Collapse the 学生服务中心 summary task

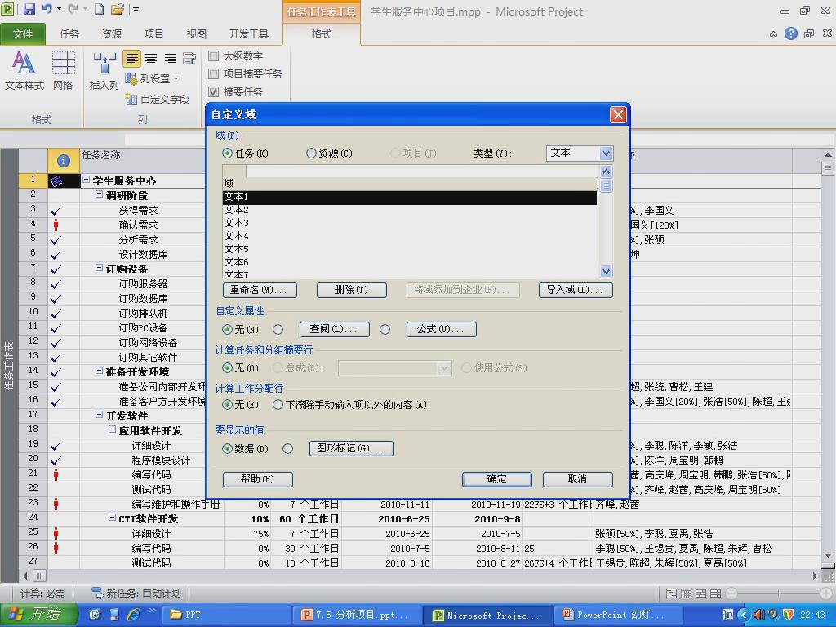pos(85,180)
